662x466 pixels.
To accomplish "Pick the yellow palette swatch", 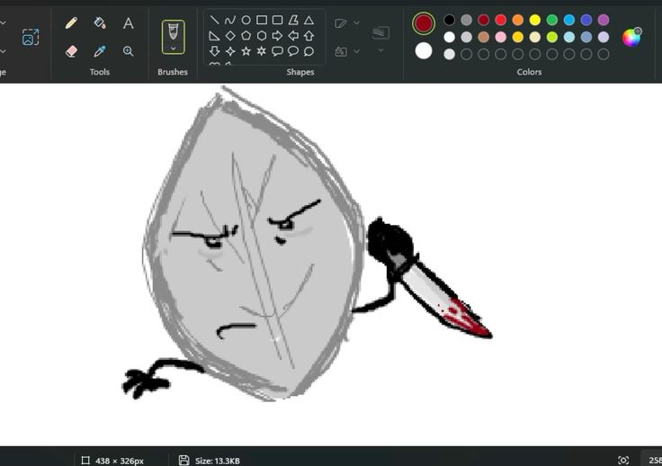I will tap(535, 20).
